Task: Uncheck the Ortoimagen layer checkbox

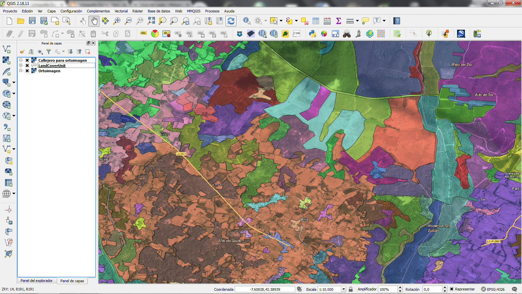Action: (x=27, y=71)
